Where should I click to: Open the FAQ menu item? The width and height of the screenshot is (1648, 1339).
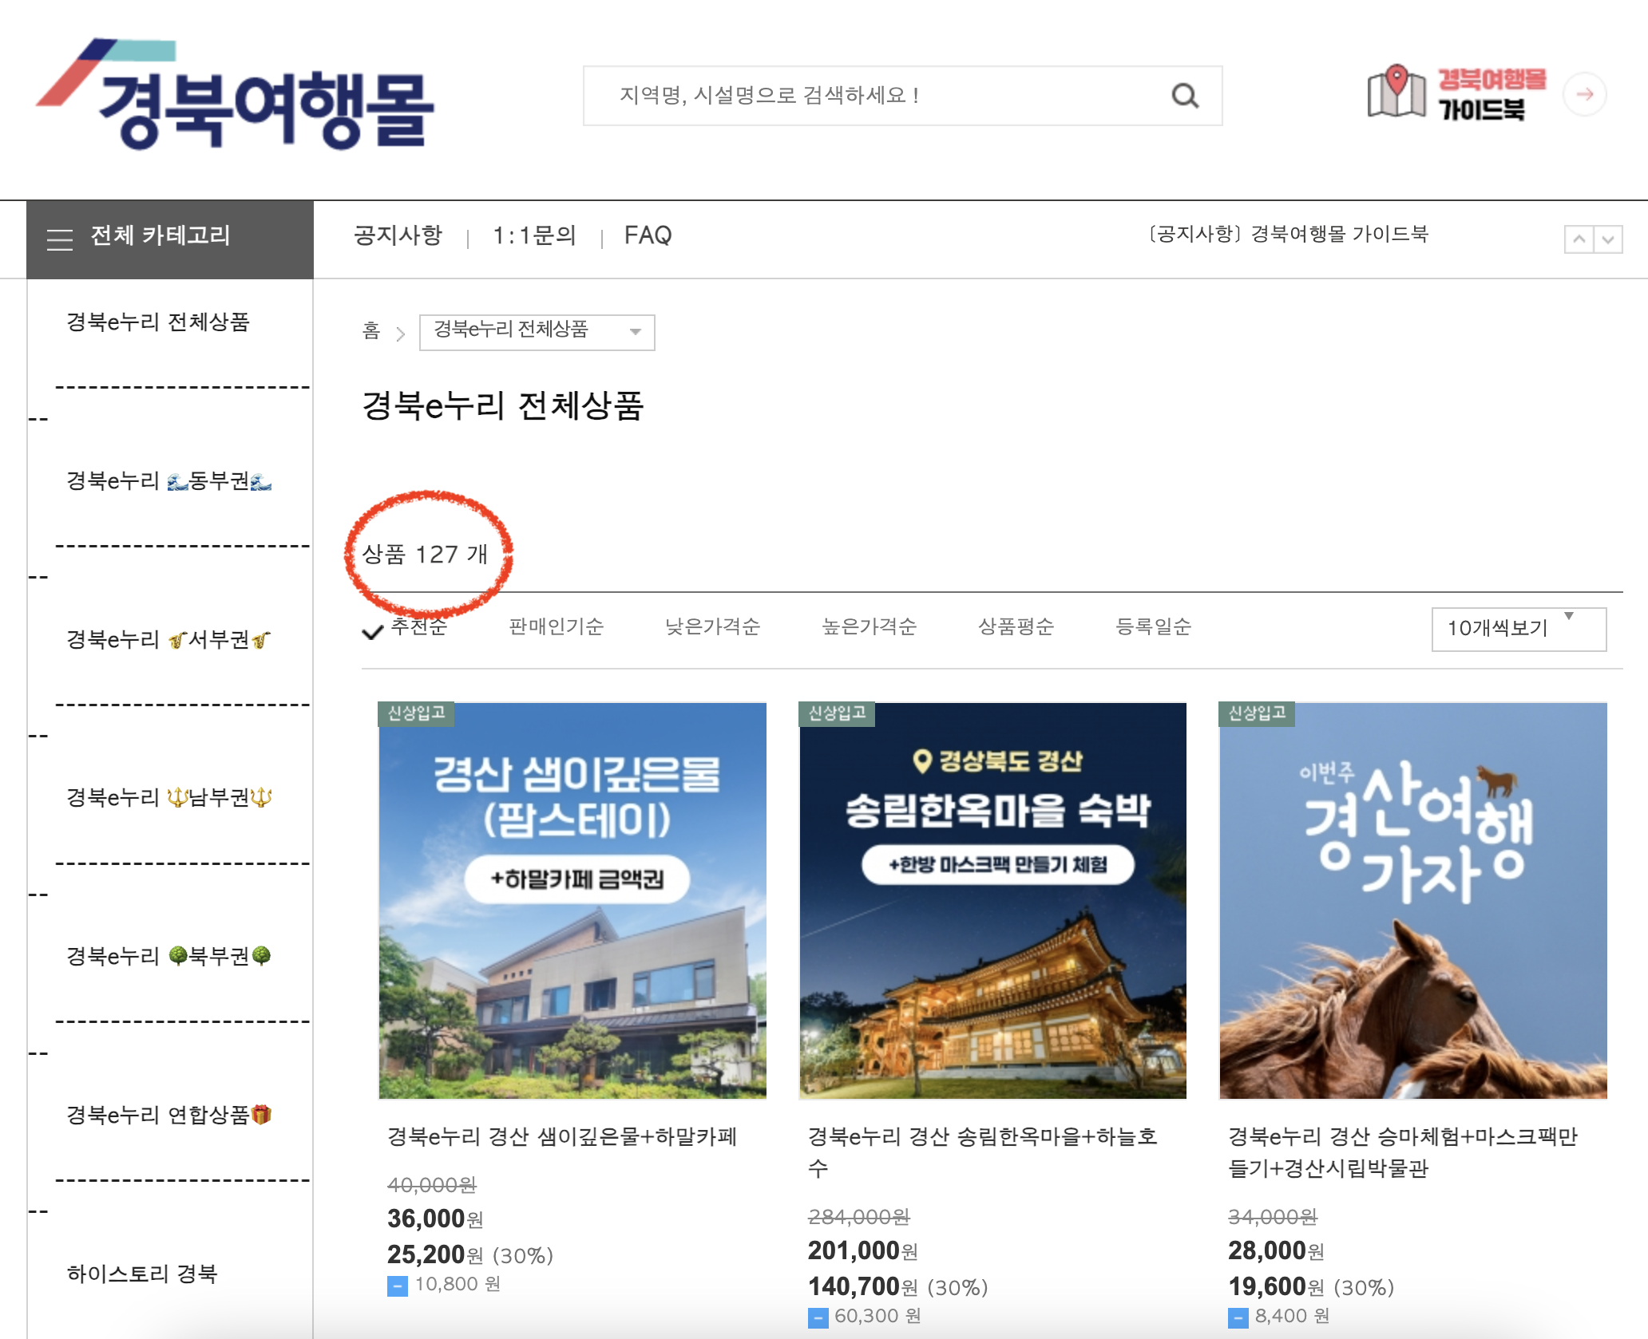point(648,235)
